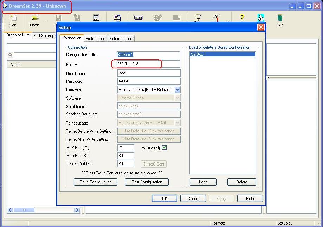Click the Load button
Image resolution: width=323 pixels, height=227 pixels.
tap(203, 182)
